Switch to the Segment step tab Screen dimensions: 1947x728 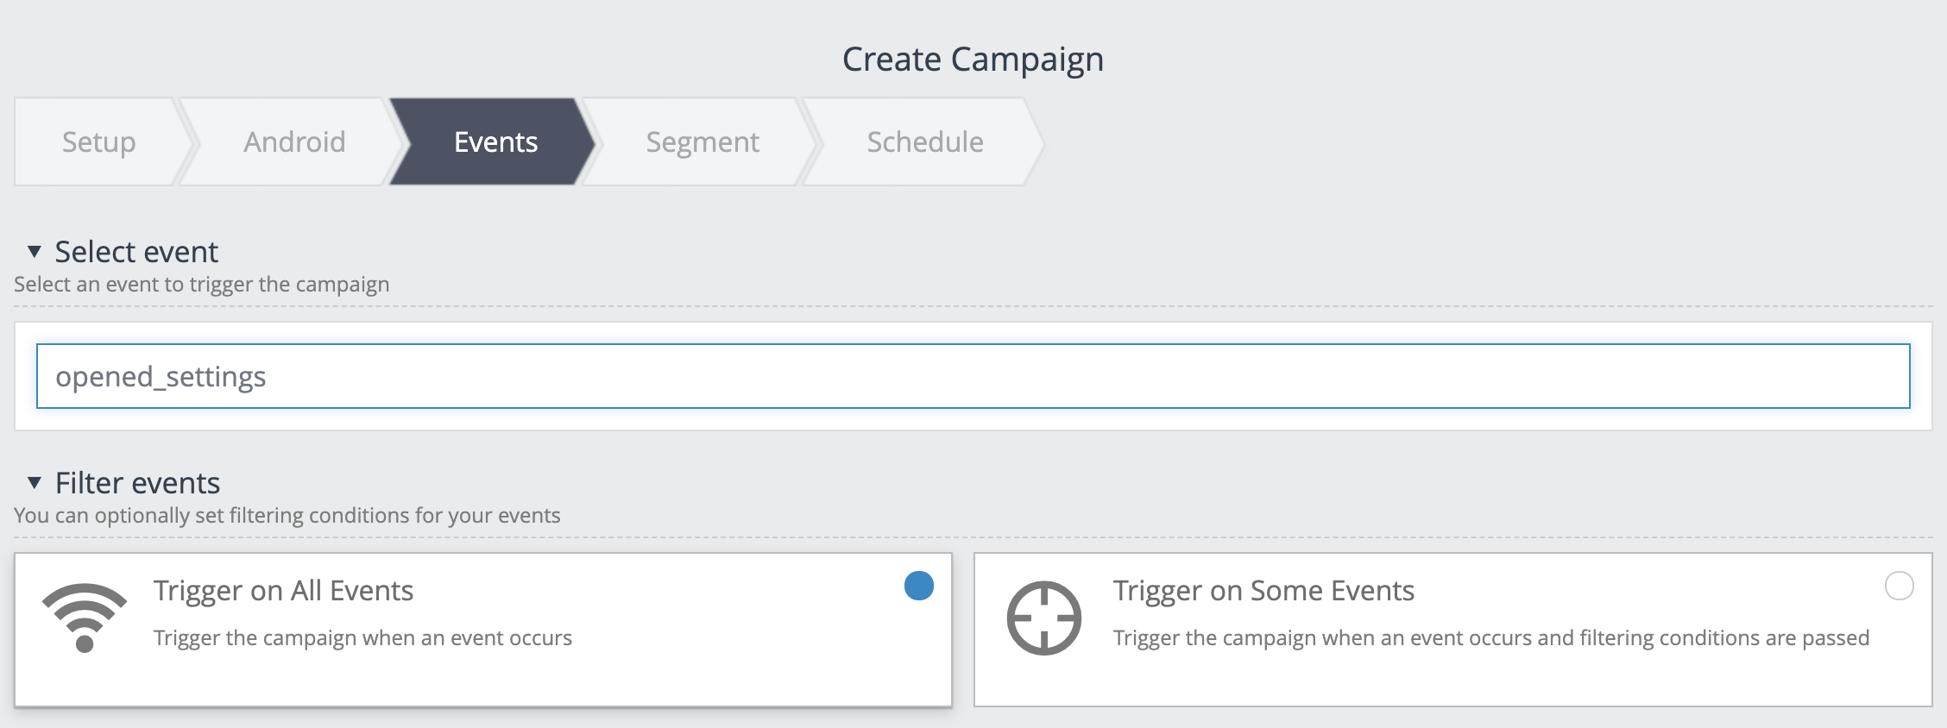point(703,141)
